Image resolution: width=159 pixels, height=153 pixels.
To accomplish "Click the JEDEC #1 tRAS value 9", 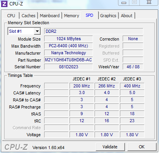I will 82,114.
